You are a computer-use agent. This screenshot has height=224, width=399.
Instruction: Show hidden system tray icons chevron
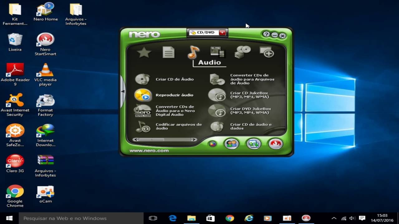[x=334, y=218]
